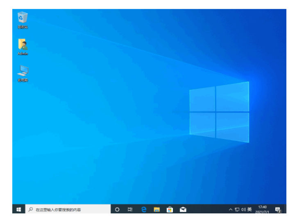This screenshot has height=222, width=304.
Task: Toggle the 英 input method indicator
Action: (x=250, y=209)
